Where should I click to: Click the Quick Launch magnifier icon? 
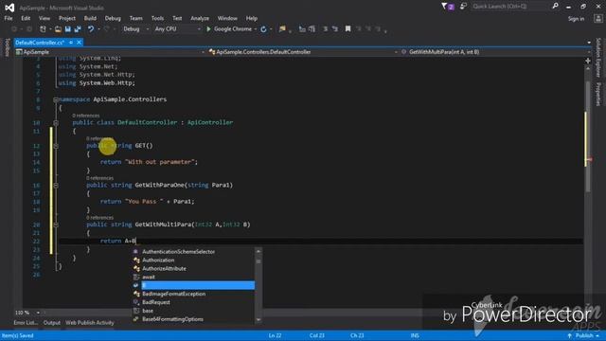tap(556, 7)
